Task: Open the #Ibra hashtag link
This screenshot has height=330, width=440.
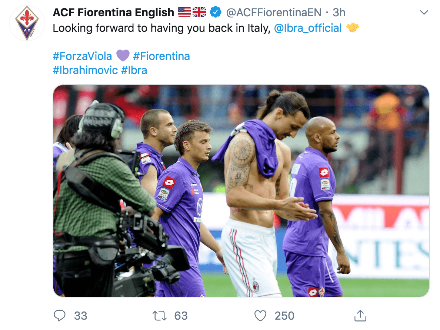Action: point(135,70)
